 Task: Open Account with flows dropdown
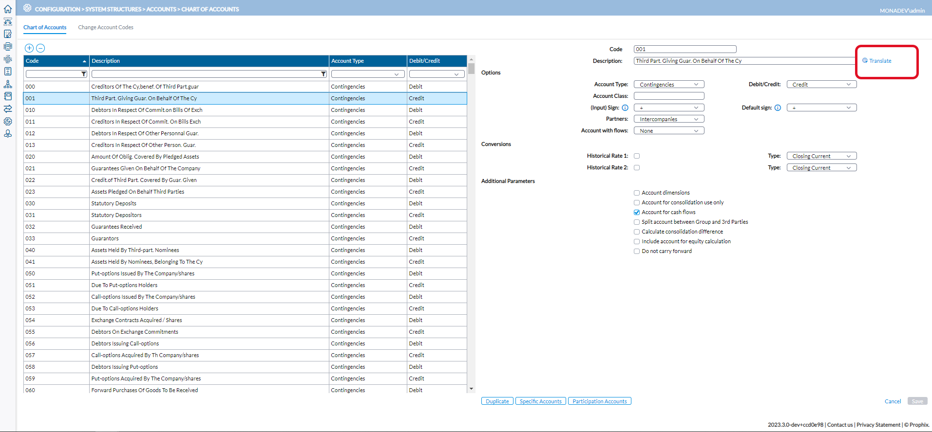pos(669,131)
